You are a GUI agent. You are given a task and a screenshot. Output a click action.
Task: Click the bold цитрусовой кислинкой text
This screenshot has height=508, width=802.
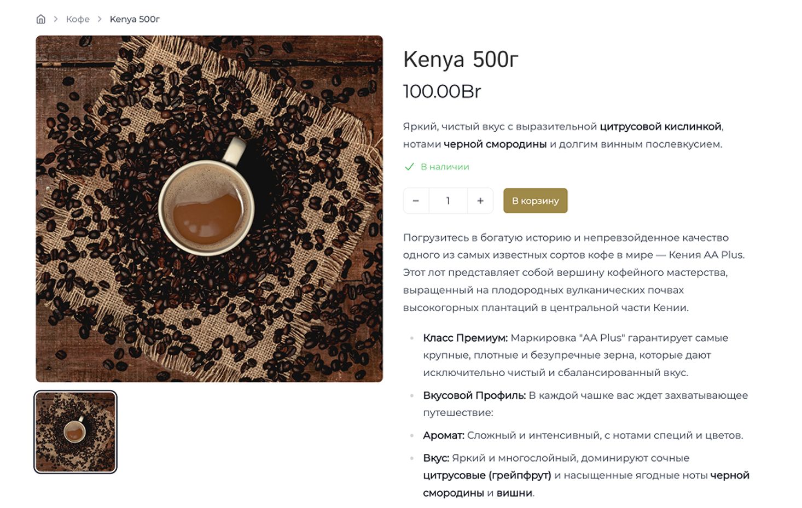pyautogui.click(x=661, y=127)
